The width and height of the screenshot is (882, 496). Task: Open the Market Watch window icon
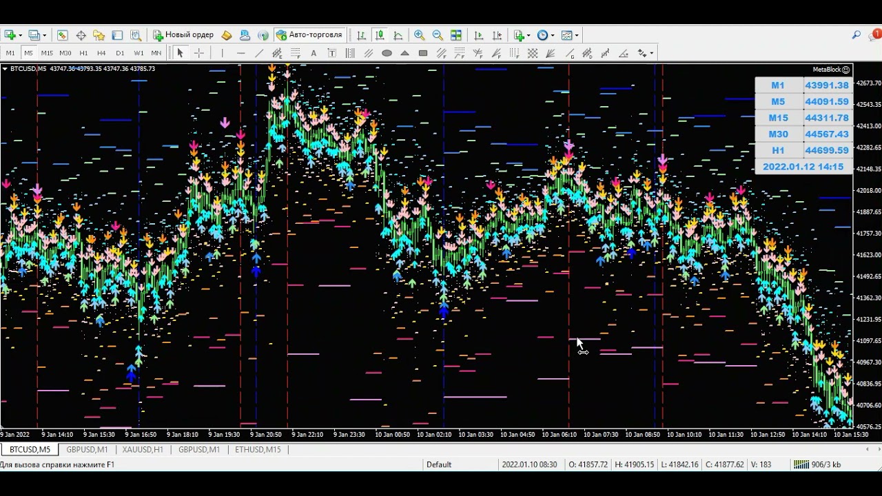coord(62,35)
